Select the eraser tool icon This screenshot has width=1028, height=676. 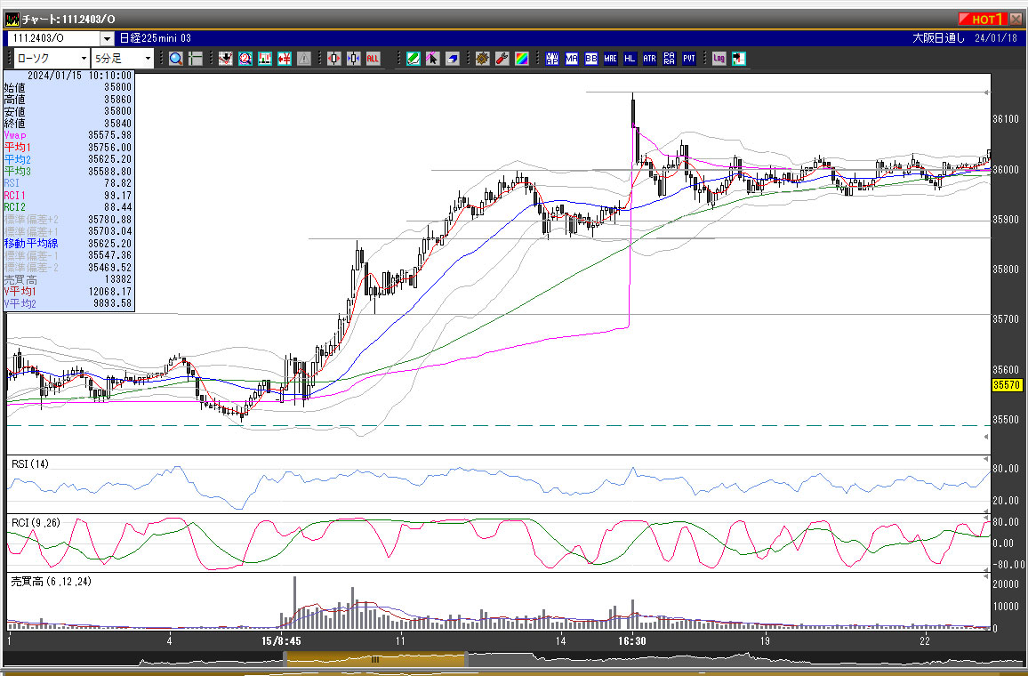(x=452, y=59)
